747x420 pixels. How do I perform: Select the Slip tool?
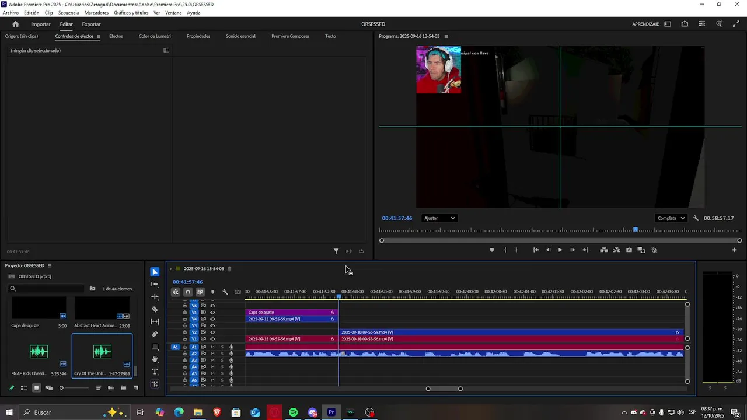(x=155, y=322)
